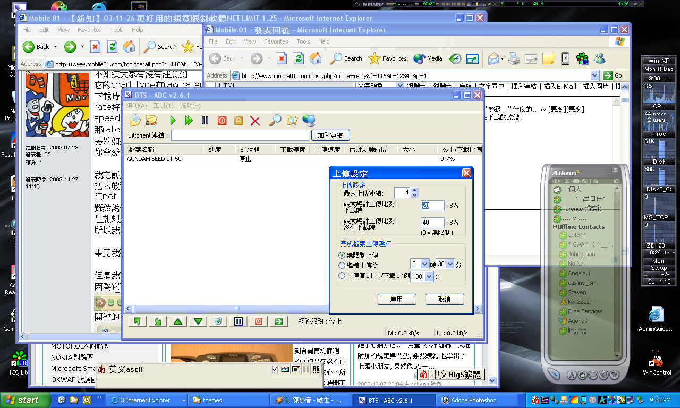Click the pause icon in BTS bottom bar
This screenshot has height=408, width=680.
(239, 321)
